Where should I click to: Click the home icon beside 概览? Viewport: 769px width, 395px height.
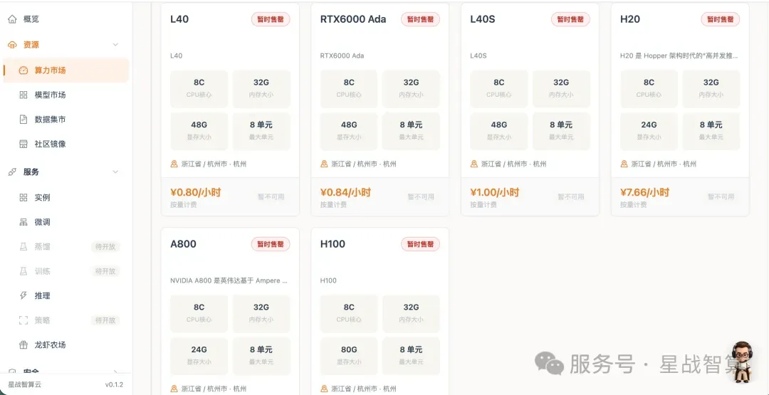(x=12, y=19)
